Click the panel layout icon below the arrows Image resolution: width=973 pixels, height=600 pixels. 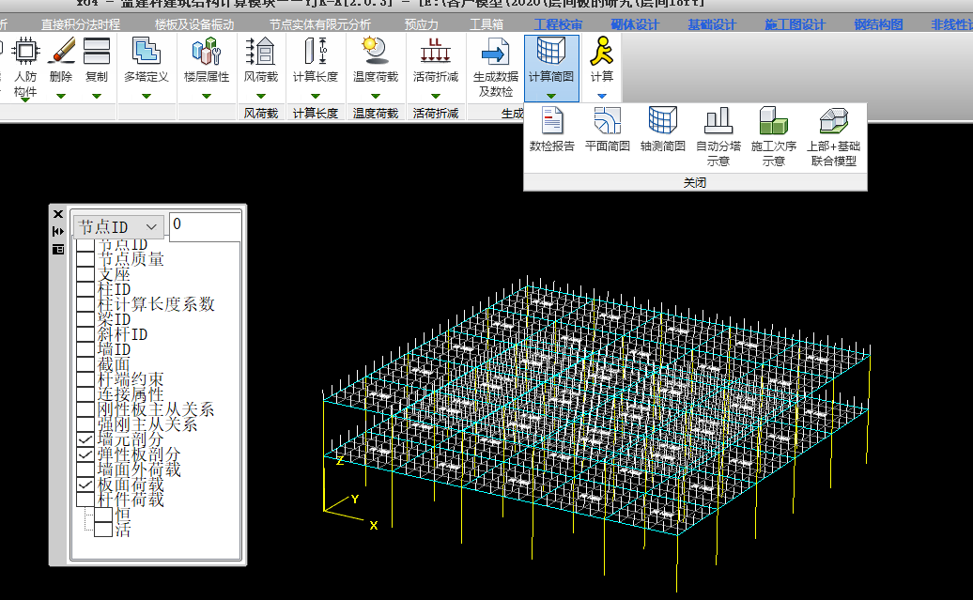coord(58,250)
